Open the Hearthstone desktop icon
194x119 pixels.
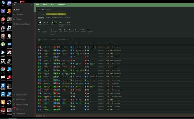[9, 20]
